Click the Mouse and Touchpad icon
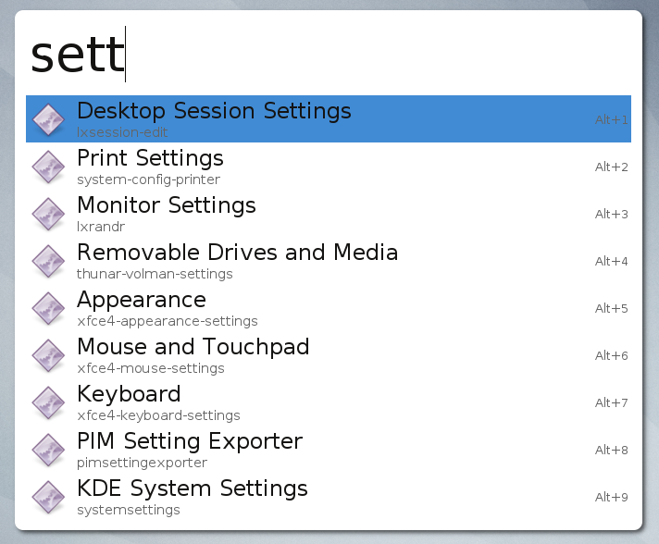 48,355
